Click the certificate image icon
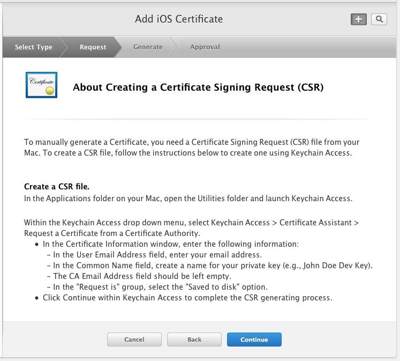This screenshot has width=400, height=361. pyautogui.click(x=41, y=85)
